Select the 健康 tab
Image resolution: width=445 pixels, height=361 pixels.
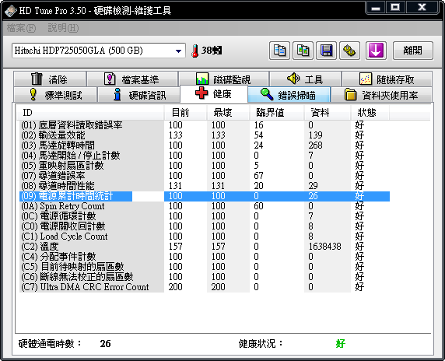214,93
